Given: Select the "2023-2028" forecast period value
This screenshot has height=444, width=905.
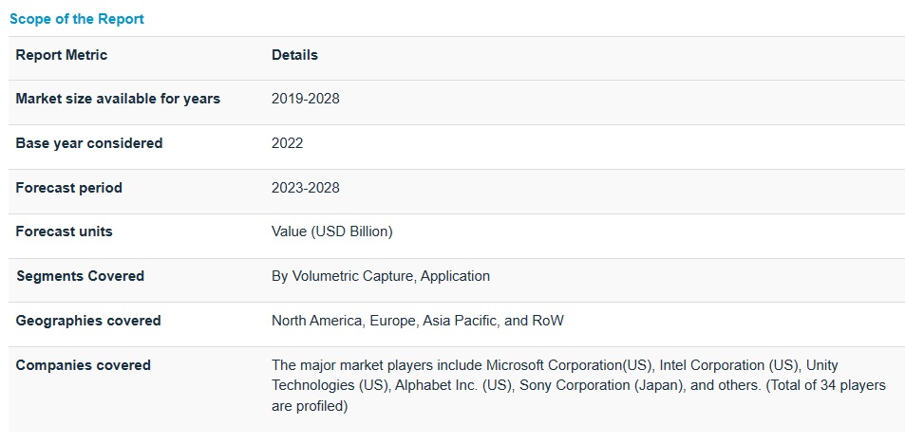Looking at the screenshot, I should 305,188.
